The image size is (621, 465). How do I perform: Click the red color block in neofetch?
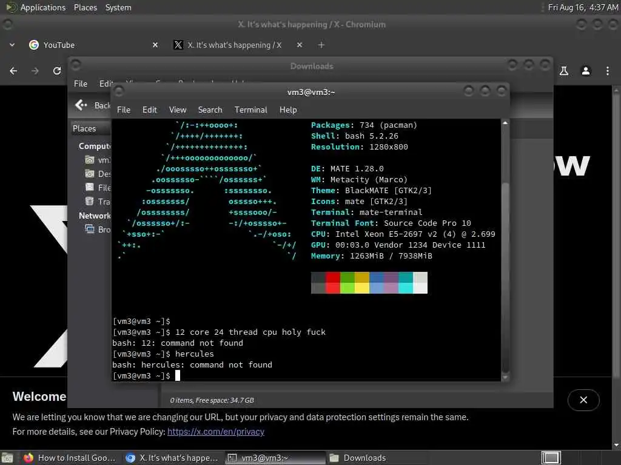[333, 282]
